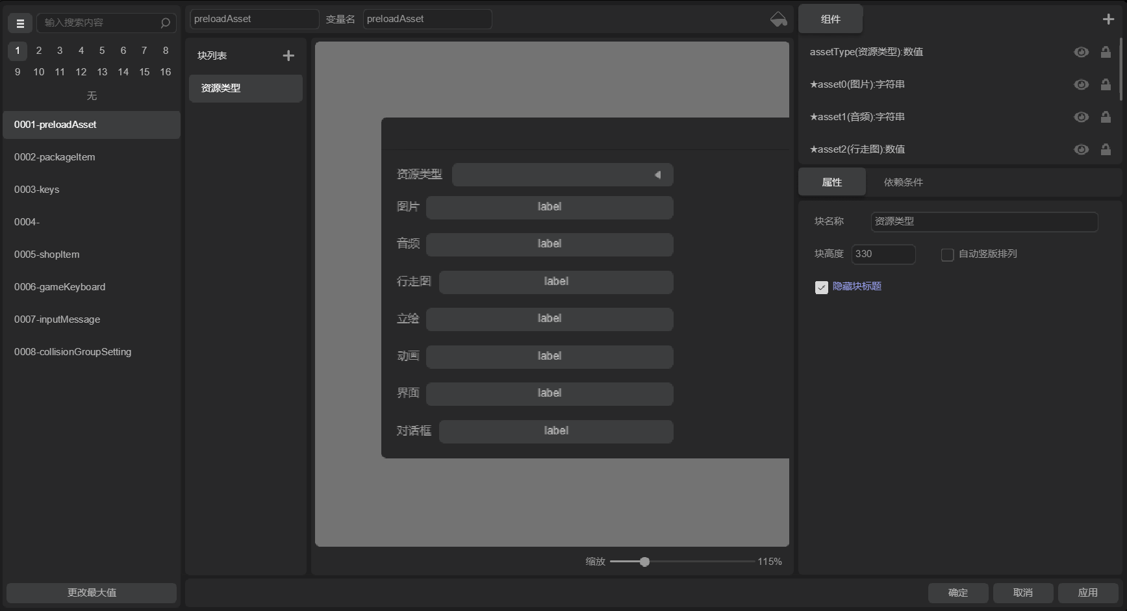Click the 确定 button
This screenshot has width=1127, height=611.
[958, 593]
